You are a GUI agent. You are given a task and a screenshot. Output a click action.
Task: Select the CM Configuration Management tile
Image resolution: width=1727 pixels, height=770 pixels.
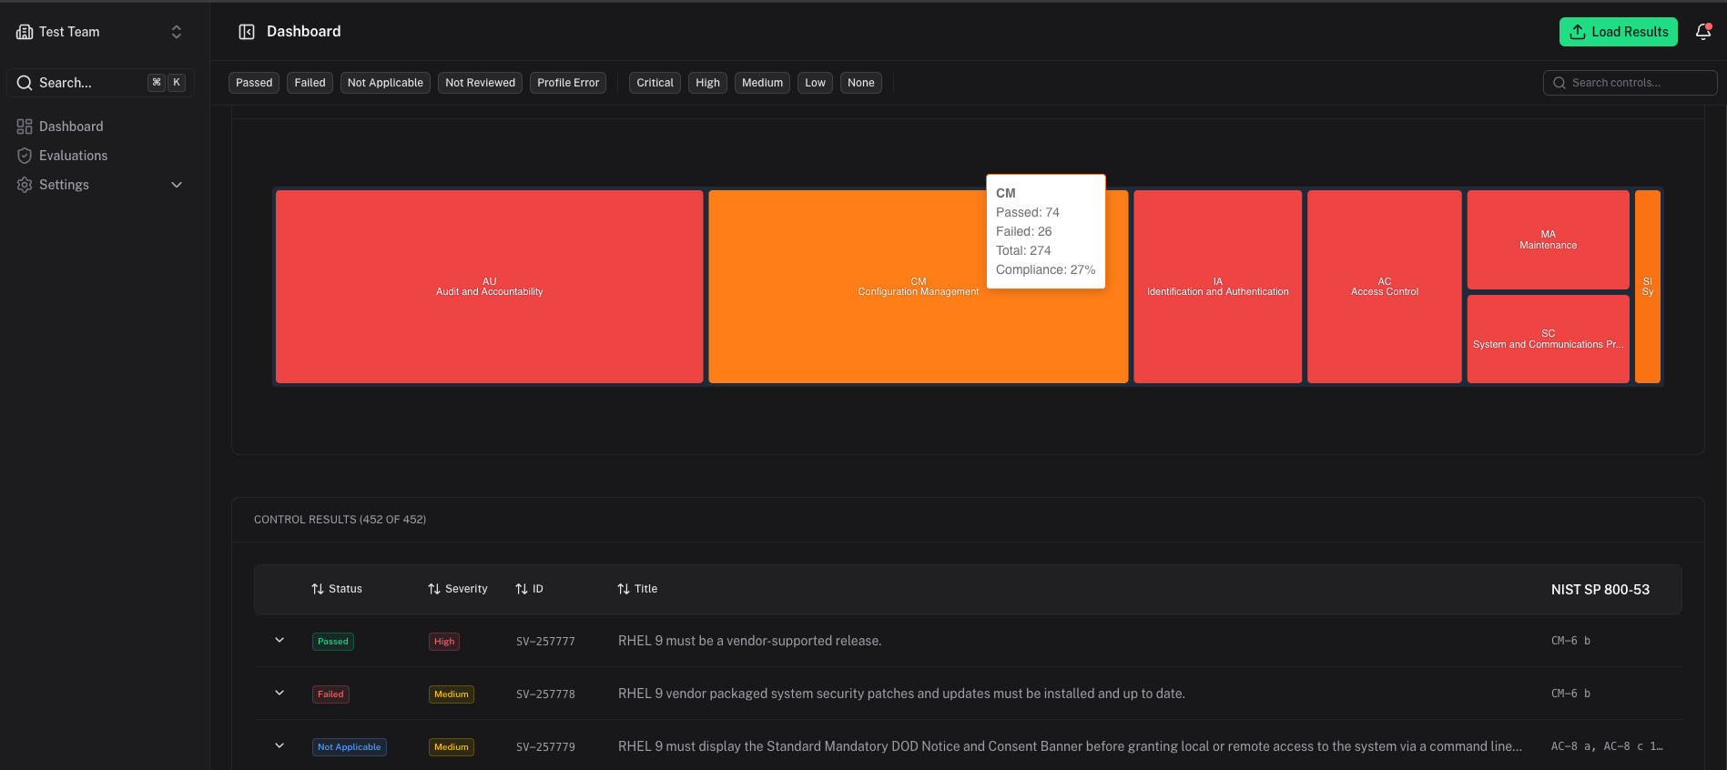pos(918,287)
